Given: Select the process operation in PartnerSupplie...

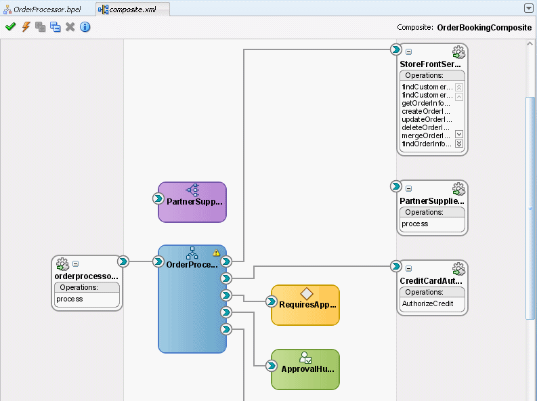Looking at the screenshot, I should (414, 224).
